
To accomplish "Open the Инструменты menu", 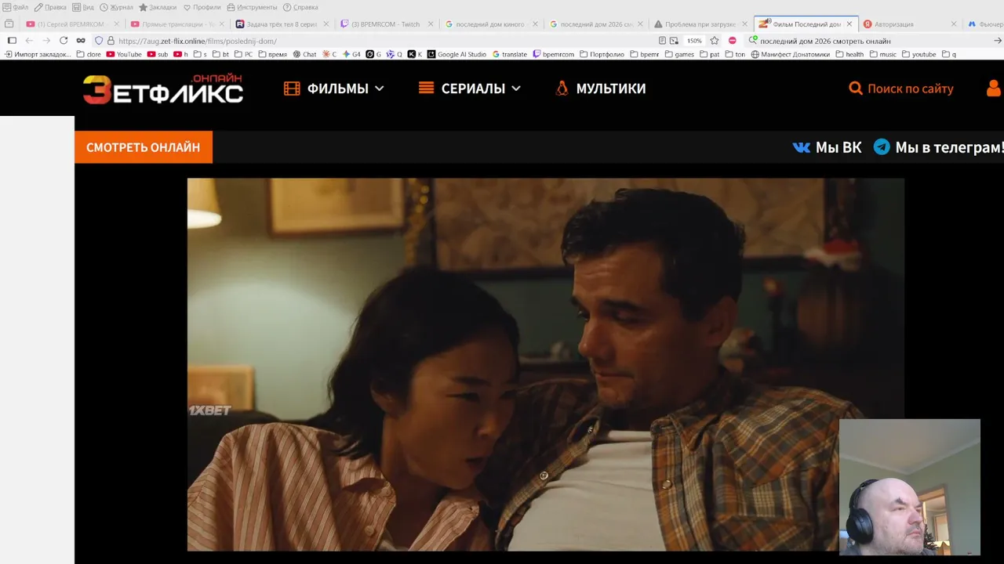I will tap(252, 7).
